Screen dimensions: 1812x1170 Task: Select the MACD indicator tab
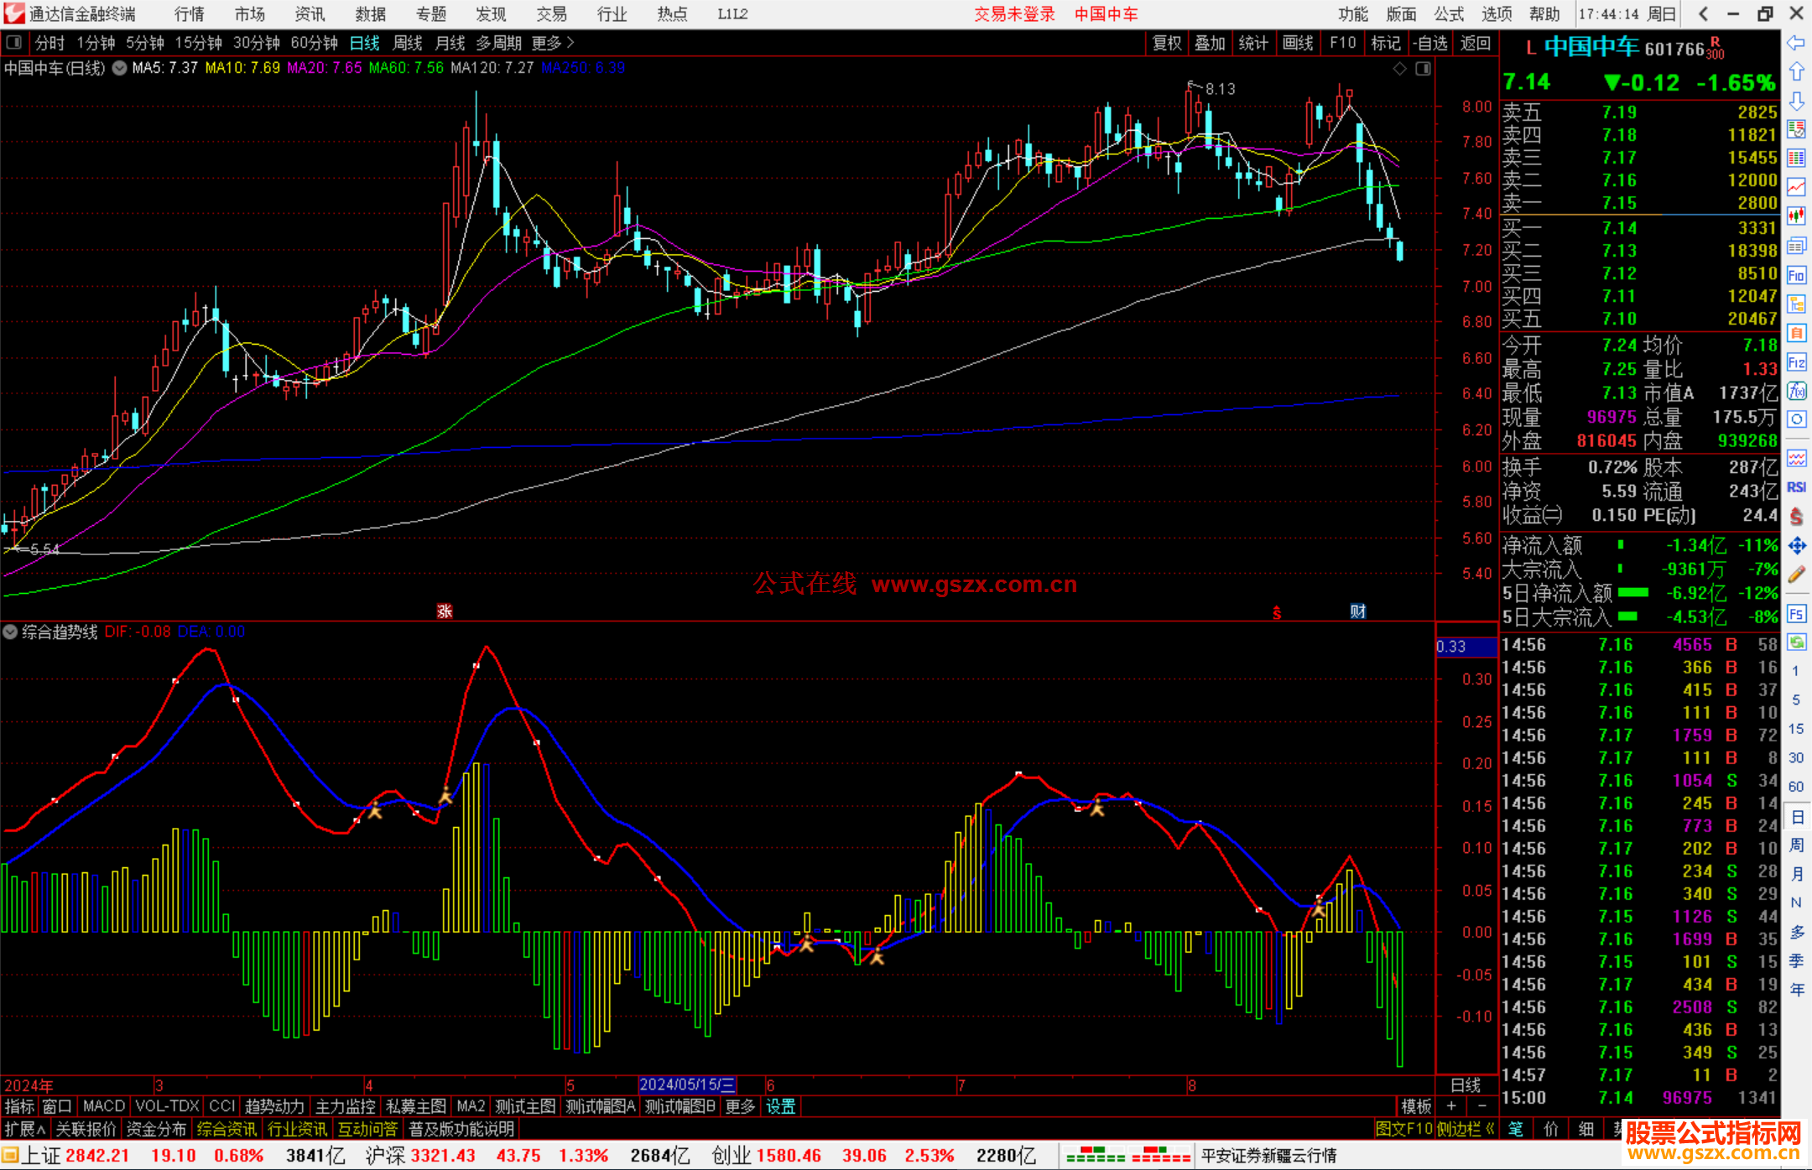(x=104, y=1106)
